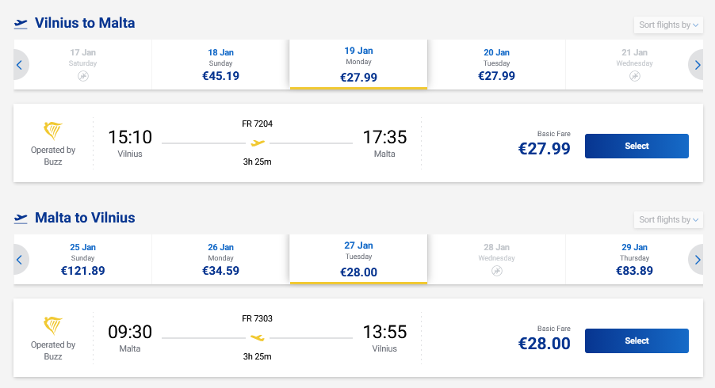Viewport: 715px width, 388px height.
Task: Click the no-flights icon under 17 Jan
Action: tap(83, 76)
